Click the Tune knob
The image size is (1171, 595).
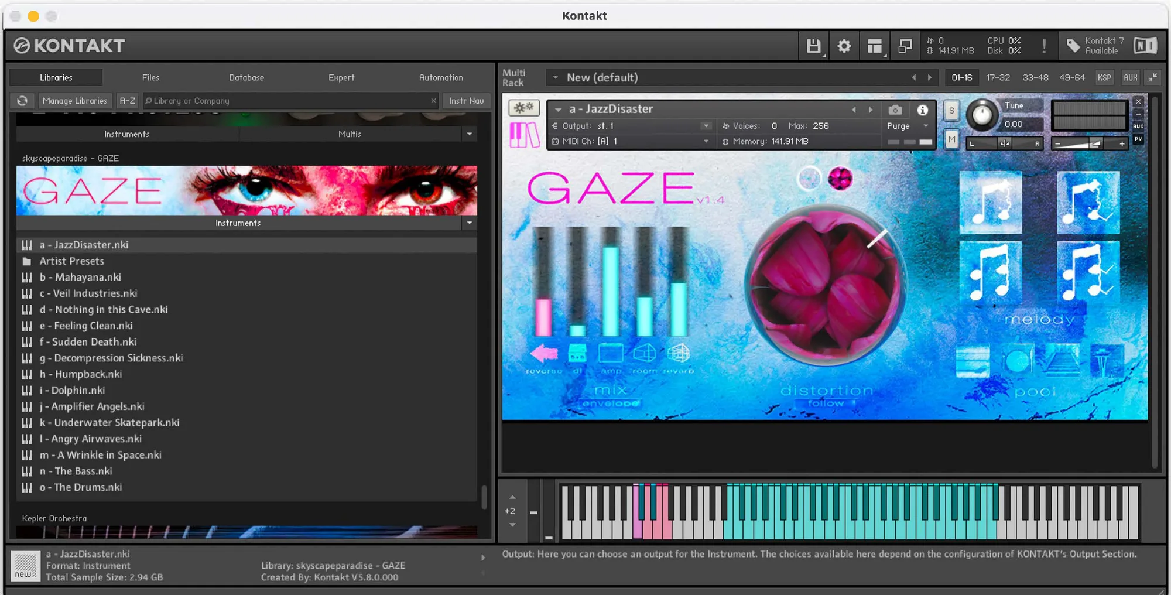tap(982, 114)
